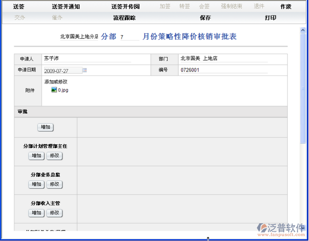
Task: Click the month number field in title
Action: click(129, 37)
